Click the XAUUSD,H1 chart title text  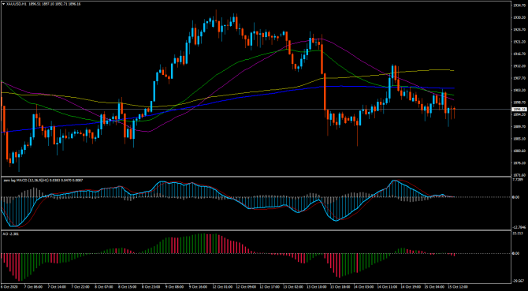point(14,4)
